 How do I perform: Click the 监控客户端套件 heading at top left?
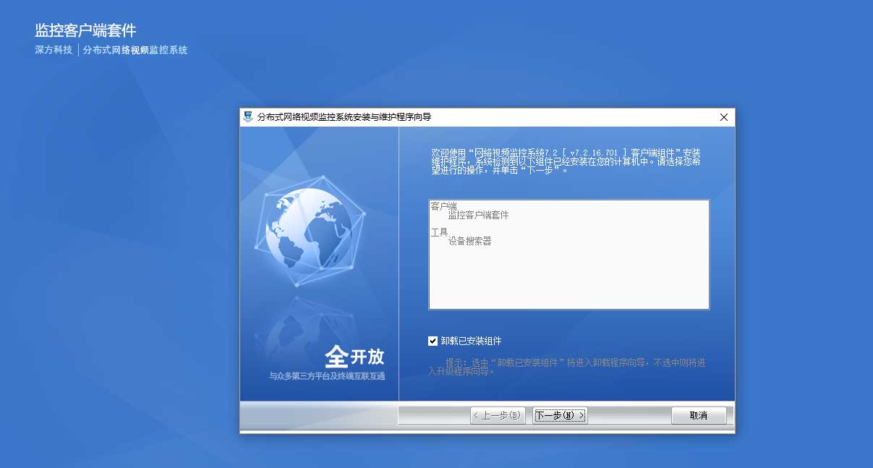pos(85,30)
